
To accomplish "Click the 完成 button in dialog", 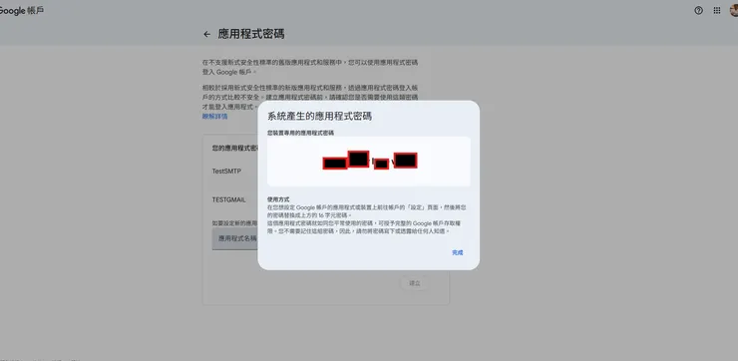I will [x=458, y=252].
